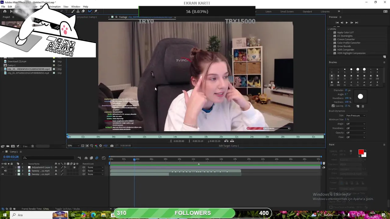Screen dimensions: 390x219
Task: Create a new folder in Project panel
Action: point(8,146)
